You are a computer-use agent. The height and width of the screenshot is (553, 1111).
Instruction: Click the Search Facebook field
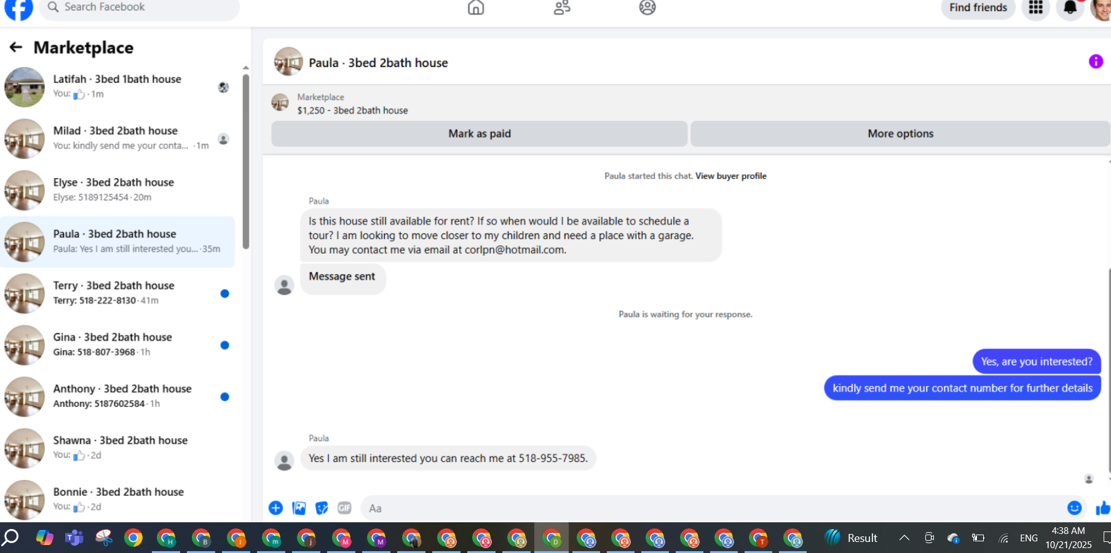pos(140,8)
